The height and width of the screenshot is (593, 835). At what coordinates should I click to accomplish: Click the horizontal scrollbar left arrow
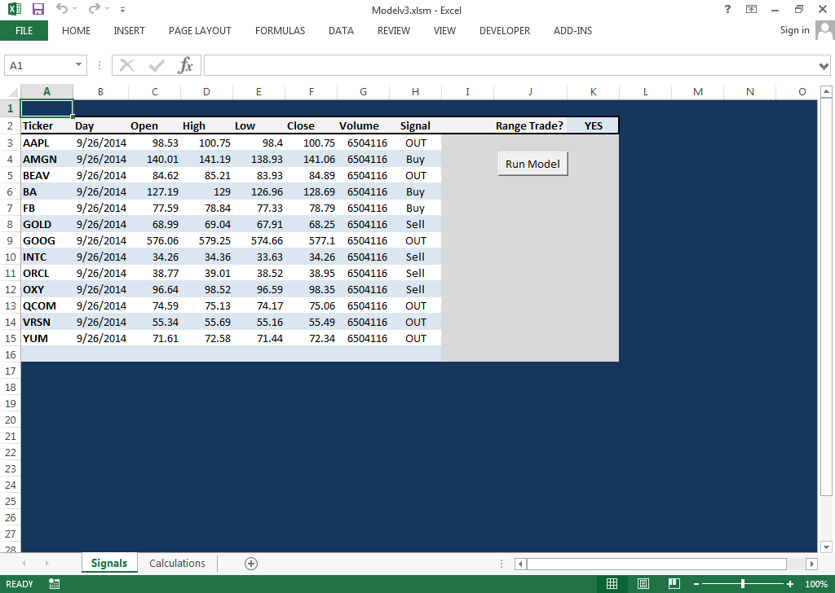click(521, 564)
